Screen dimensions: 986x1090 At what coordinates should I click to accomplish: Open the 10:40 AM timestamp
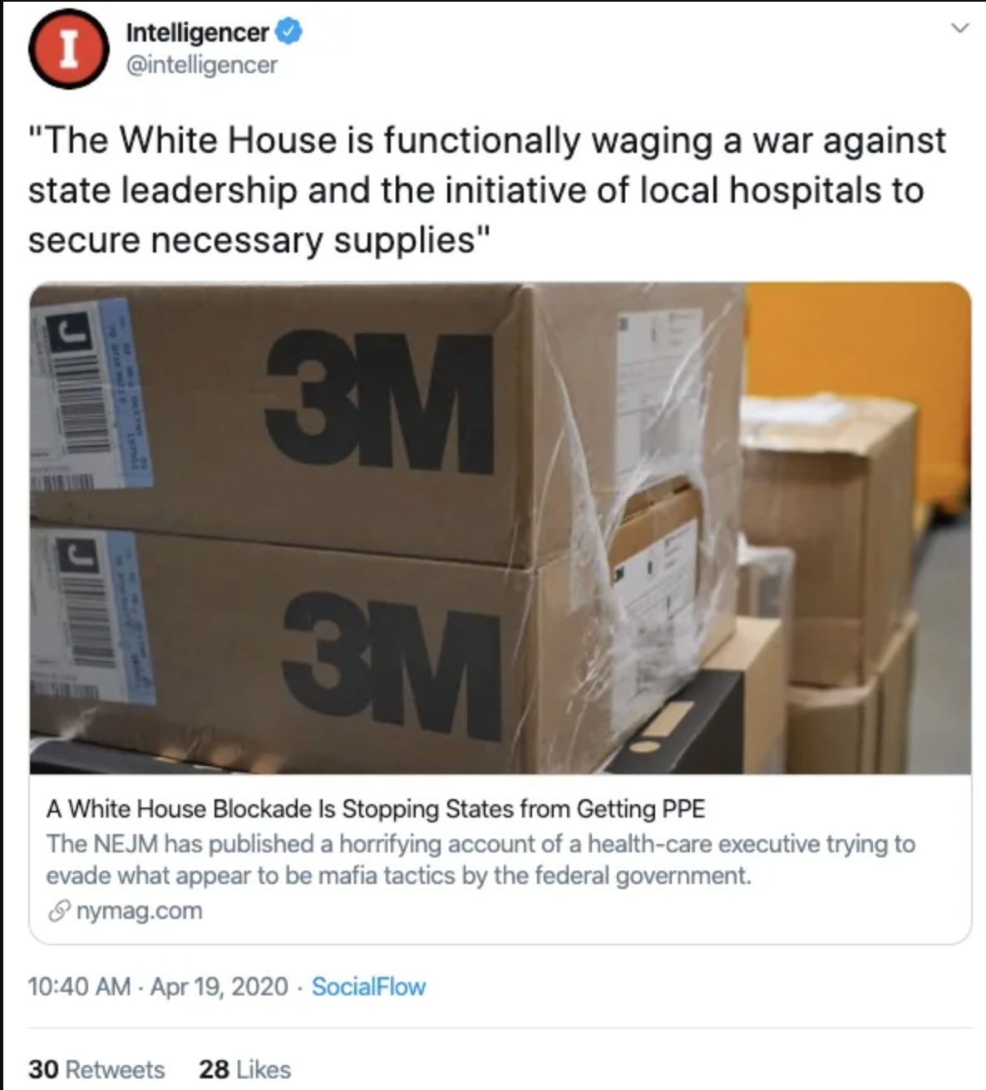coord(79,987)
